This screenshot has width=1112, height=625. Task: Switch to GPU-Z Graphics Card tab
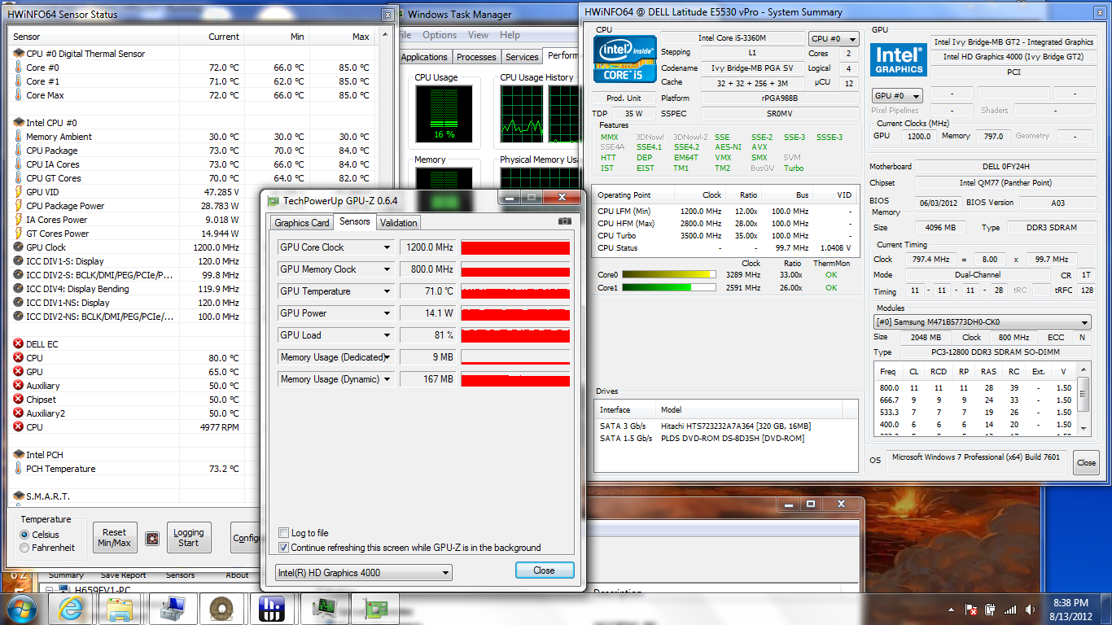coord(302,223)
